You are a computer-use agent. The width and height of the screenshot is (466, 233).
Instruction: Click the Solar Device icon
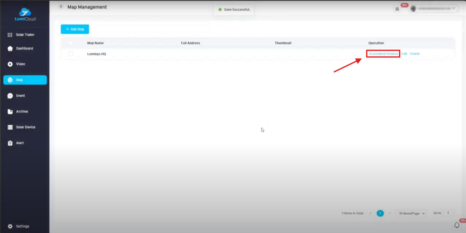tap(10, 127)
